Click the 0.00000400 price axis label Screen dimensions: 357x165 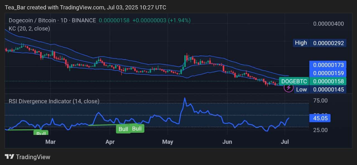point(328,24)
